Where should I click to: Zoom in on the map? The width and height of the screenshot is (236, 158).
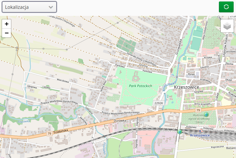pos(6,24)
